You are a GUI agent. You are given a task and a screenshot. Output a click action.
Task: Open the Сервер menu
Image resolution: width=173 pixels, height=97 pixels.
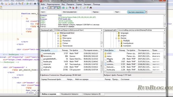(79, 4)
